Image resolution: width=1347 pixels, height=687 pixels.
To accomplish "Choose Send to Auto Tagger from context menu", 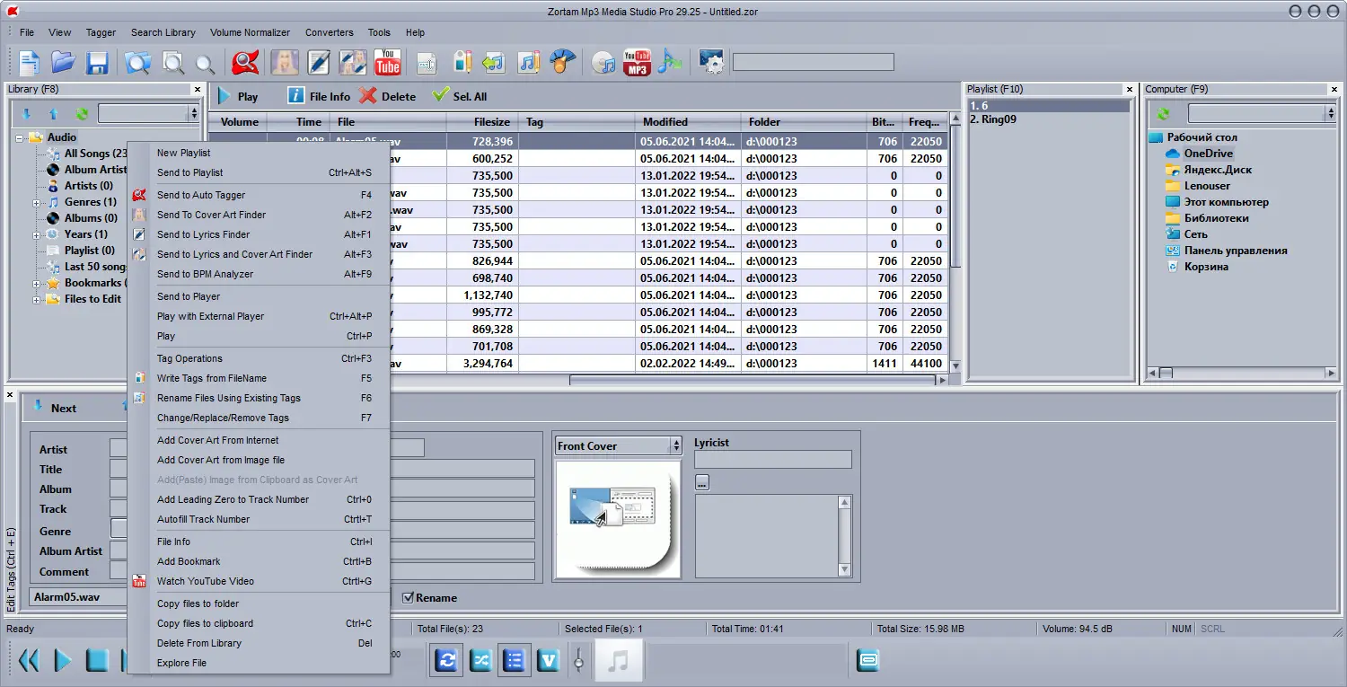I will pyautogui.click(x=201, y=195).
